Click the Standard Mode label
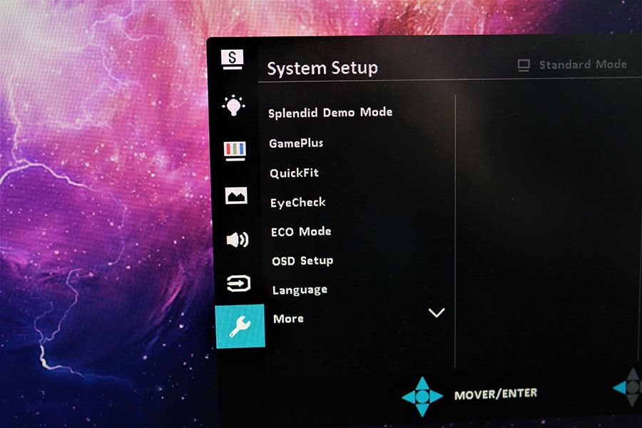The width and height of the screenshot is (642, 428). coord(582,65)
